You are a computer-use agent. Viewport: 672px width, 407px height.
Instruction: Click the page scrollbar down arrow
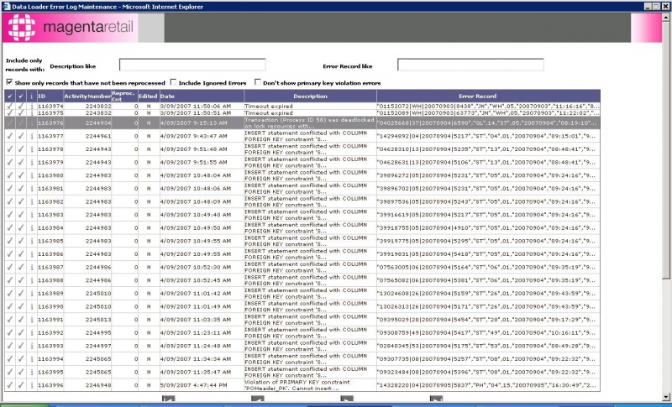[665, 397]
